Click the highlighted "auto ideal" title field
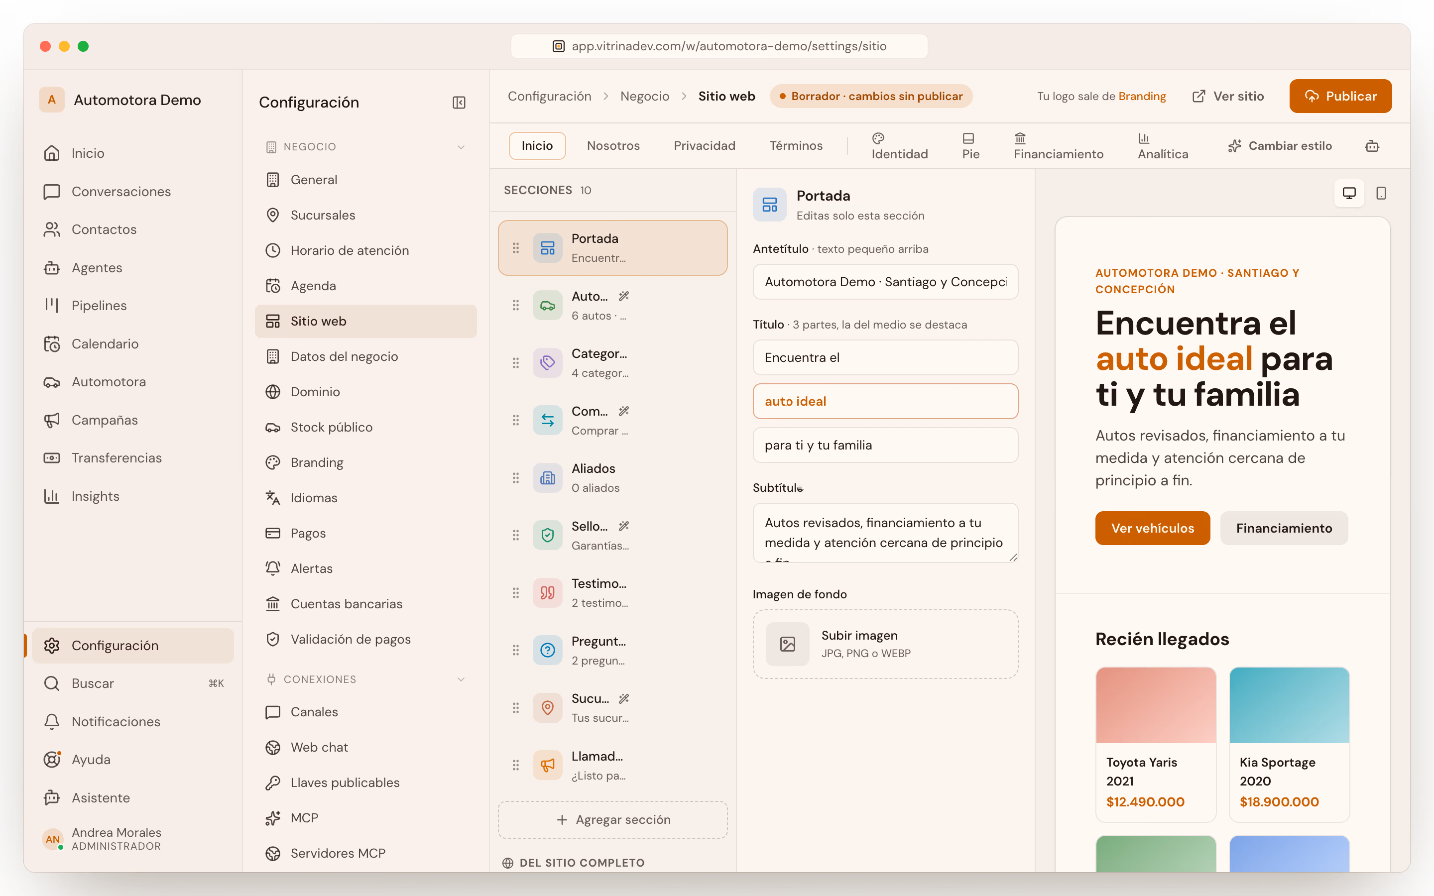Screen dimensions: 1434x896 click(x=885, y=401)
